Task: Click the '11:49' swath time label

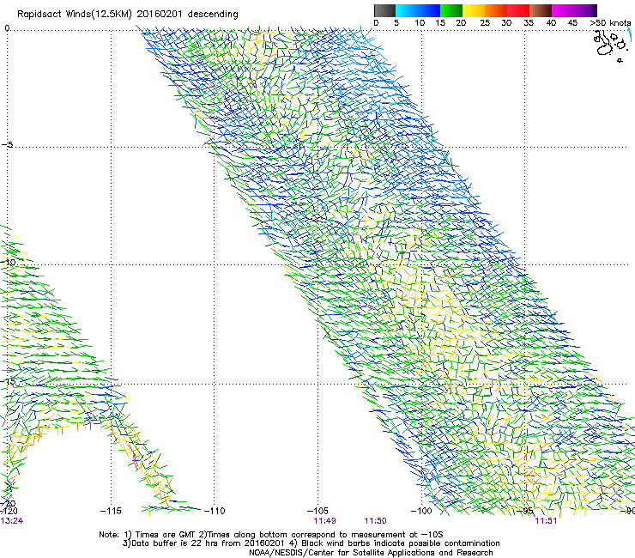Action: (324, 521)
